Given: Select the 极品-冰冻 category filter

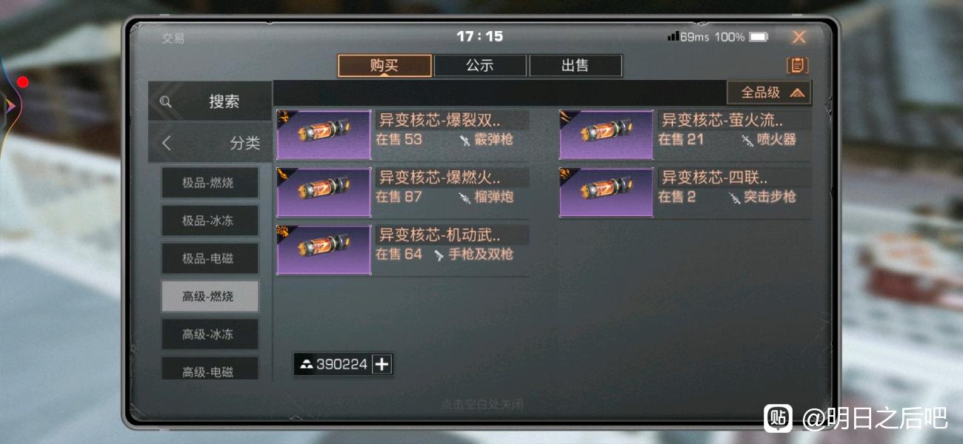Looking at the screenshot, I should click(x=210, y=221).
